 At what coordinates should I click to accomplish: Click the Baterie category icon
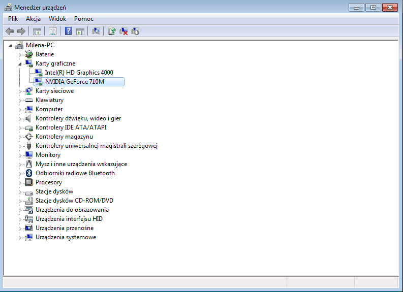pos(29,54)
